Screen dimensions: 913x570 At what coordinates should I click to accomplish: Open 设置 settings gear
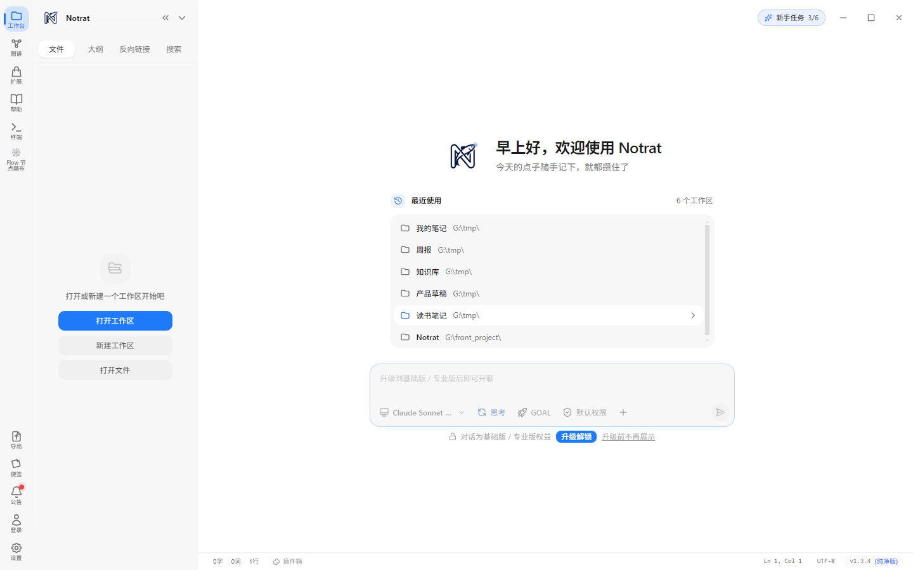tap(16, 552)
